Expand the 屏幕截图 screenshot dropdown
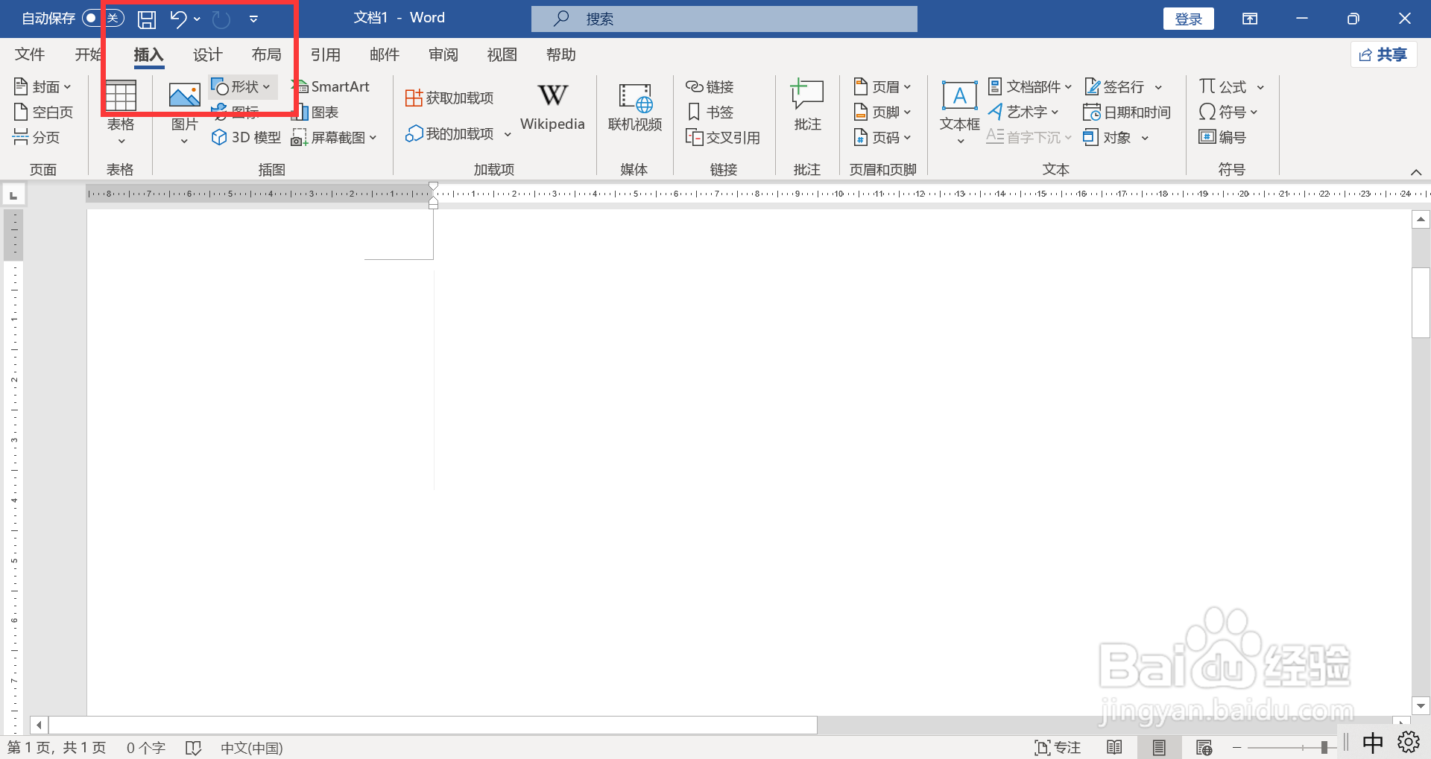This screenshot has width=1431, height=759. point(373,137)
